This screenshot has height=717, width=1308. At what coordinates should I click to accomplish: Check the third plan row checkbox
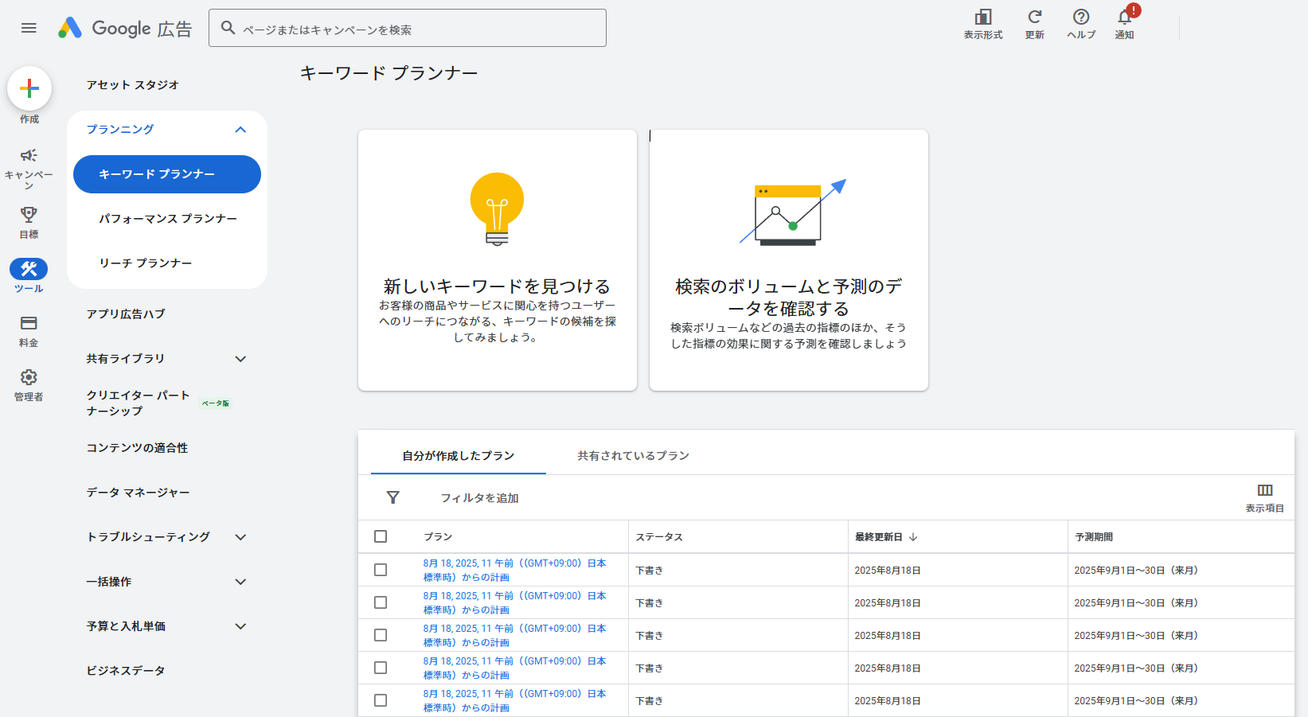(381, 635)
